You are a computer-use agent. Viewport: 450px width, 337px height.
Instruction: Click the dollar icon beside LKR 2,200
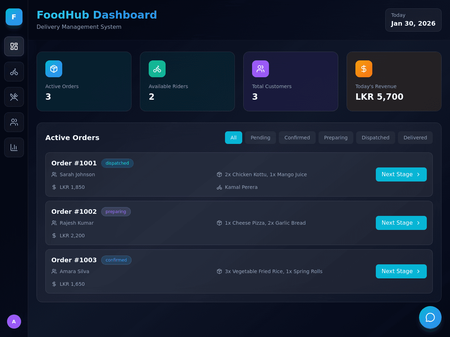tap(54, 236)
